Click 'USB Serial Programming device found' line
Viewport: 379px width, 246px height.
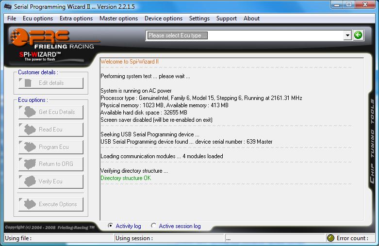tap(186, 142)
